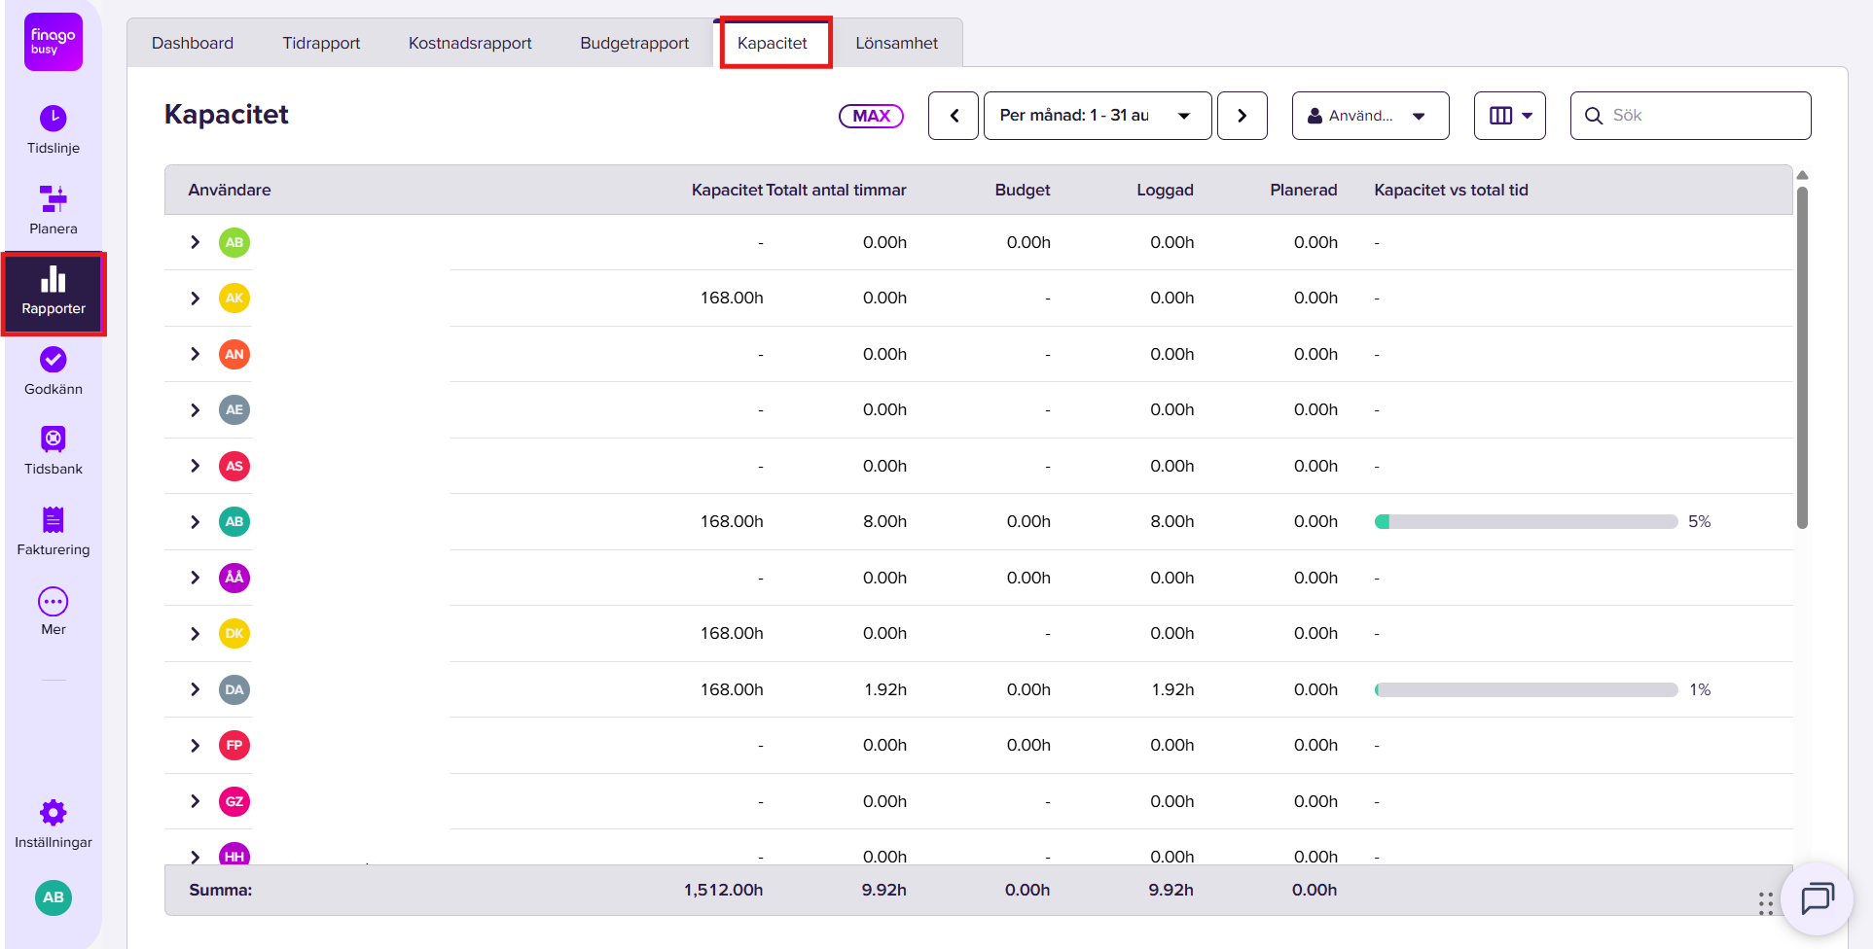Screen dimensions: 1873x949
Task: Click the Finago Busy logo
Action: [x=54, y=42]
